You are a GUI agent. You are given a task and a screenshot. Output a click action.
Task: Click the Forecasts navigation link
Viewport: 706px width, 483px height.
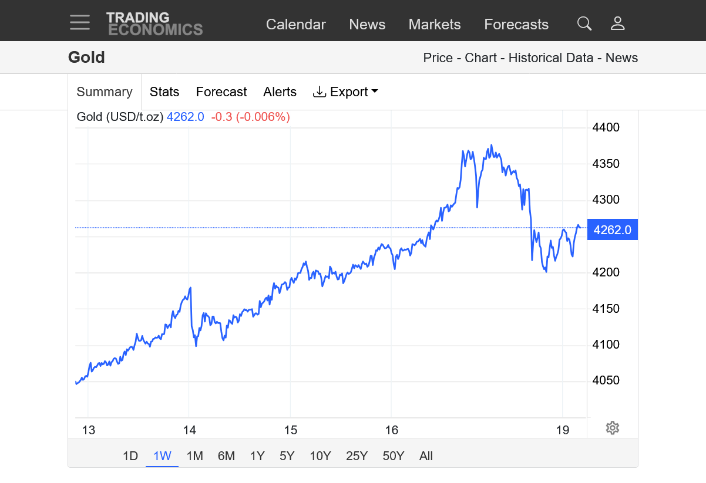click(x=516, y=25)
